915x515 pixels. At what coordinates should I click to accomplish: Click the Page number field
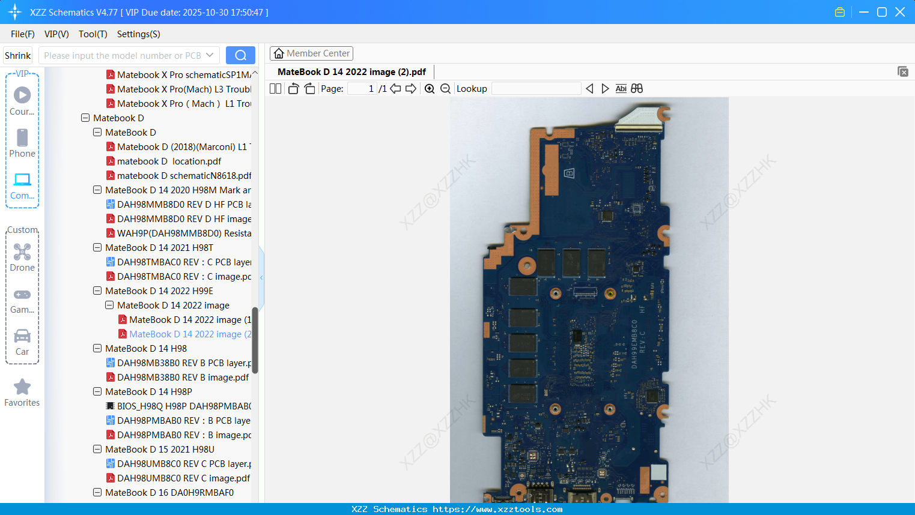point(362,89)
